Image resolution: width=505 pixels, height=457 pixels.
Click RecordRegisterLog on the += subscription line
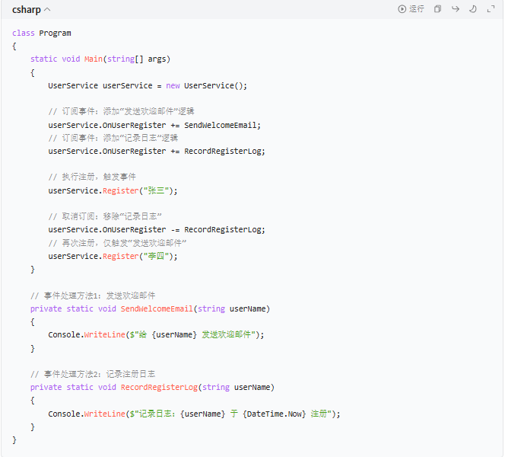(x=224, y=151)
